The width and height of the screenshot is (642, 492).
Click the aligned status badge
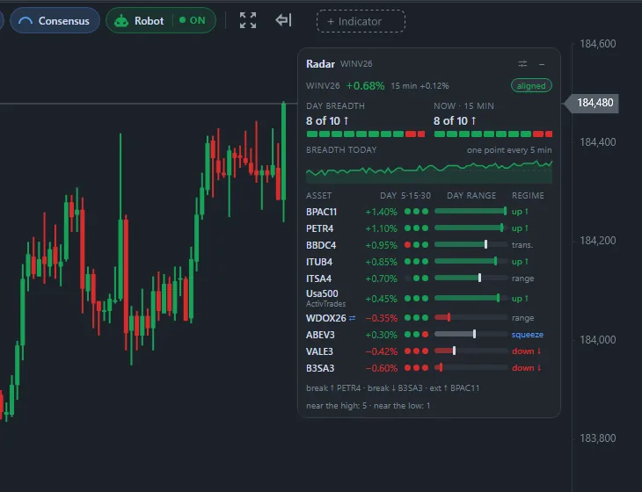coord(531,86)
